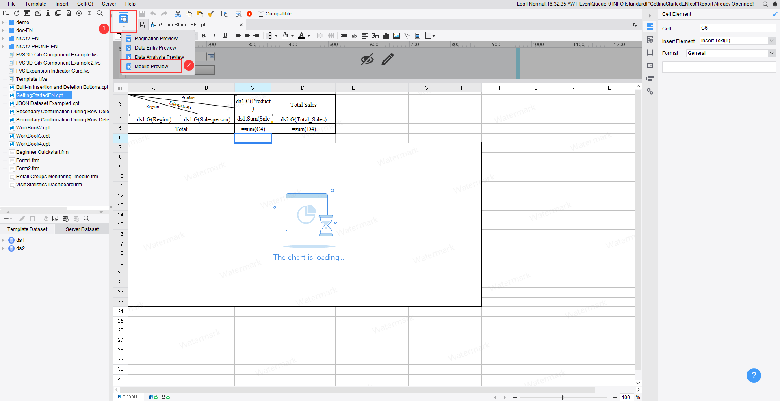Insert a chart using the toolbar icon
The image size is (780, 401).
tap(386, 36)
